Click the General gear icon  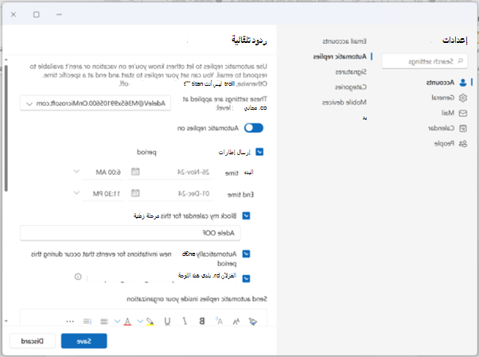coord(463,98)
